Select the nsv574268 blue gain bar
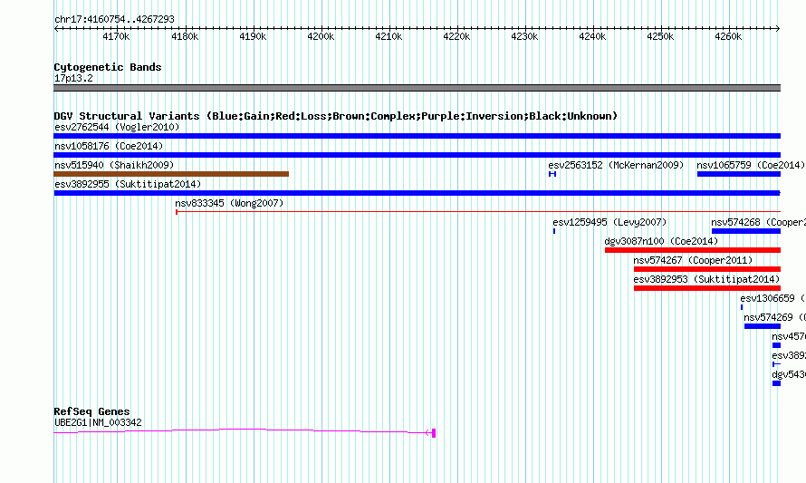 (746, 231)
